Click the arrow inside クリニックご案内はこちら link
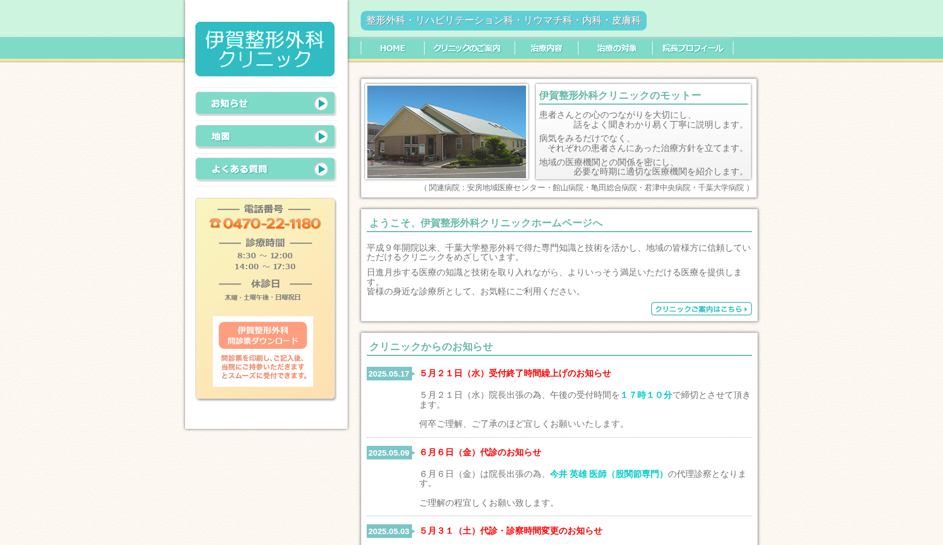 pyautogui.click(x=747, y=309)
